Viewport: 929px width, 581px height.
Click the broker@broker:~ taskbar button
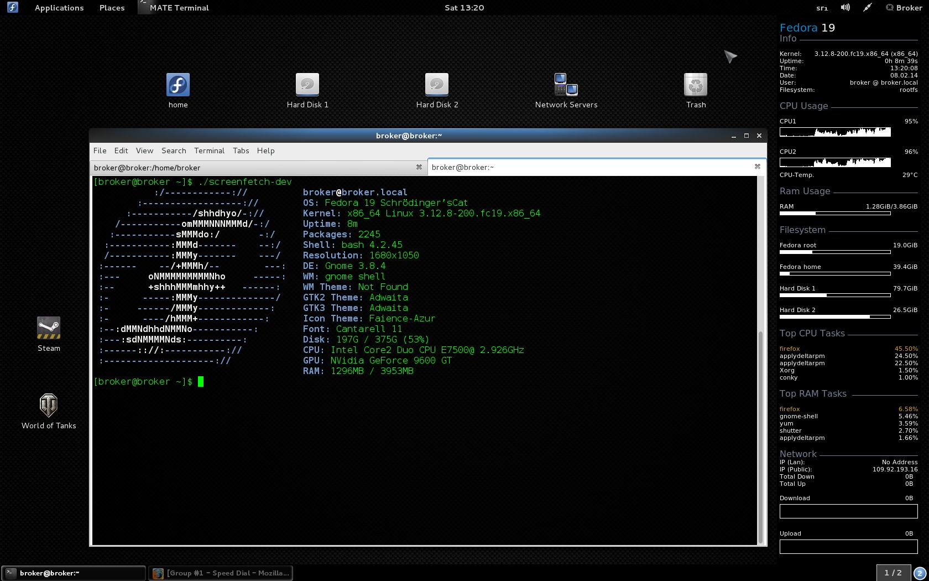74,573
